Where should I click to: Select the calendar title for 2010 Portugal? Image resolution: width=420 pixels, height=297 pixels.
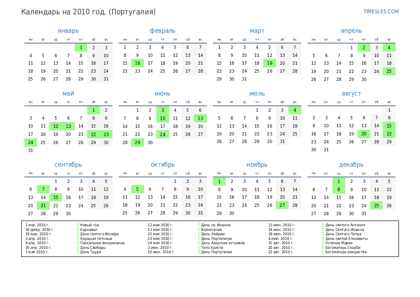[88, 12]
